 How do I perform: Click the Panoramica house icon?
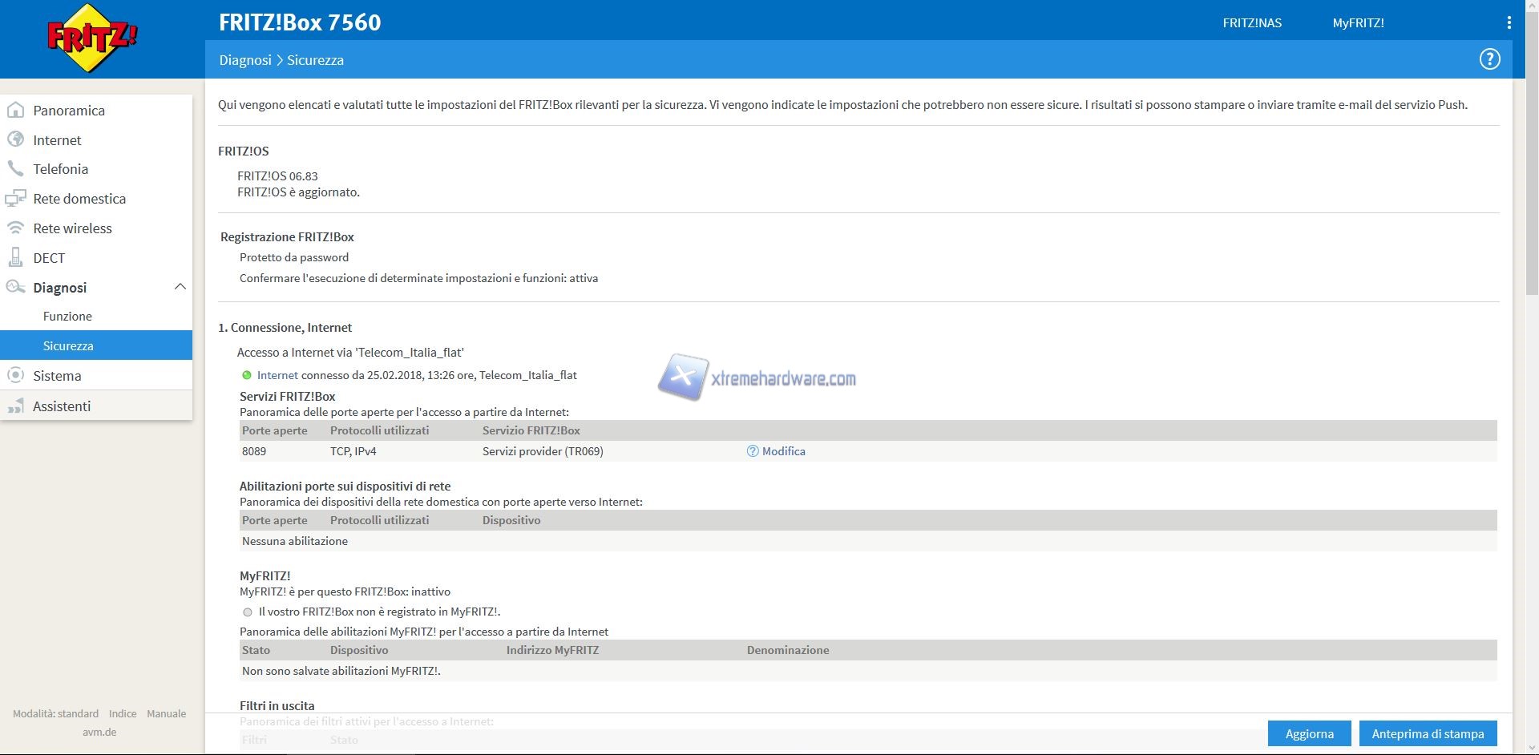pos(15,111)
